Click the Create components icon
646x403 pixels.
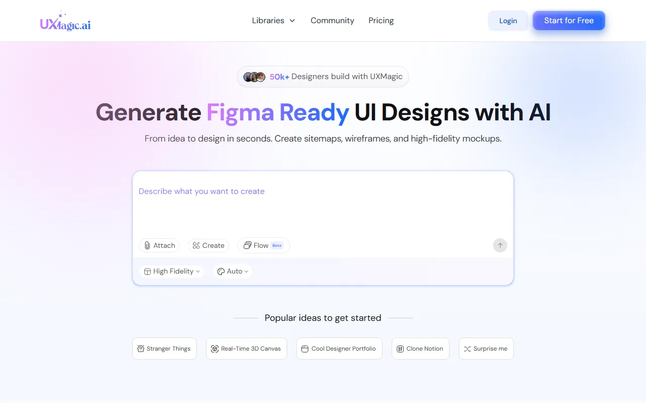tap(196, 245)
